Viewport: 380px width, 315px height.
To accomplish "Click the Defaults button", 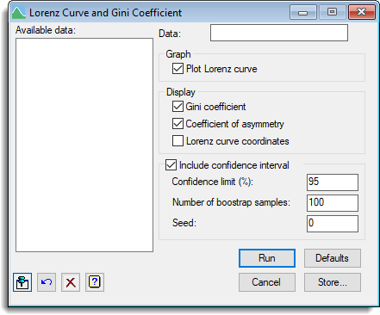I will (x=333, y=258).
